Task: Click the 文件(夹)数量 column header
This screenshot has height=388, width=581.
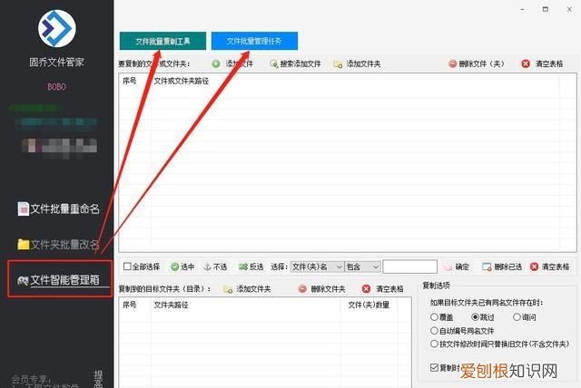Action: (369, 305)
